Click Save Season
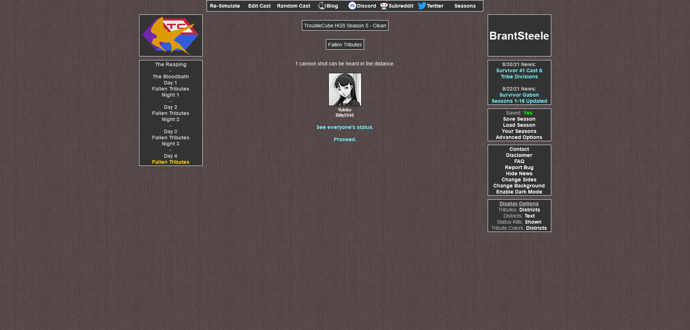The height and width of the screenshot is (330, 690). (519, 119)
